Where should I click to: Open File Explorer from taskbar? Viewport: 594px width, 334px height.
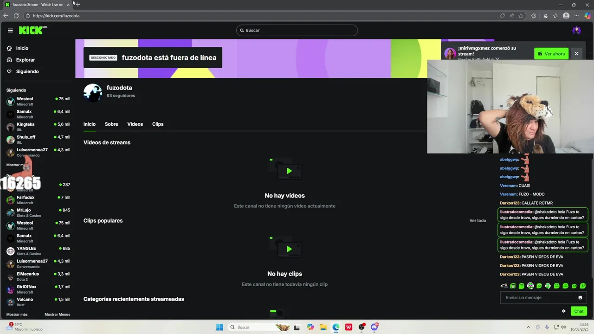[x=323, y=327]
